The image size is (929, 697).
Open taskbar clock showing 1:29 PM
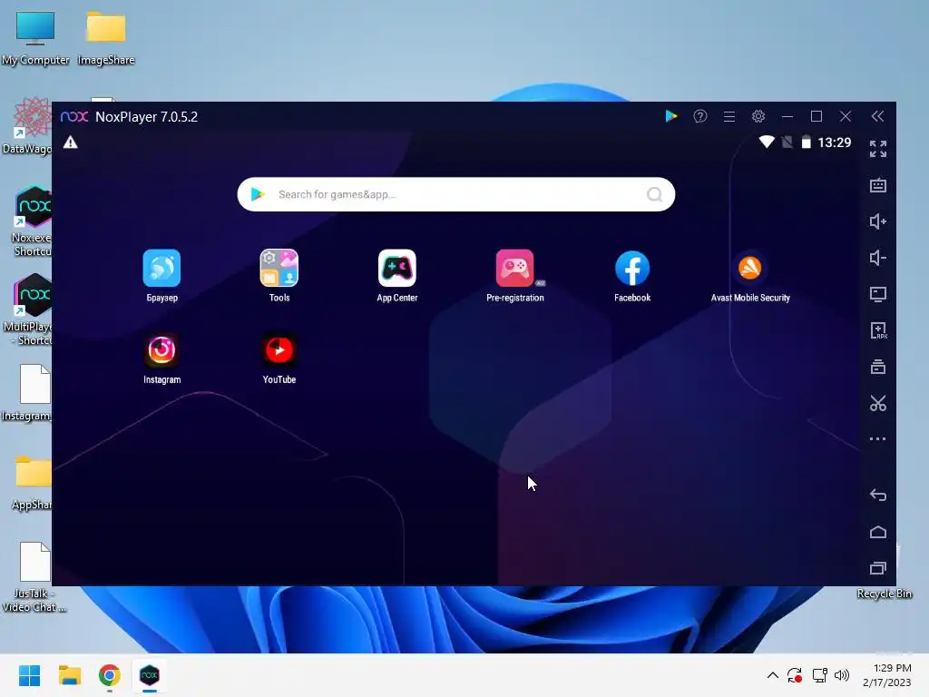[887, 675]
